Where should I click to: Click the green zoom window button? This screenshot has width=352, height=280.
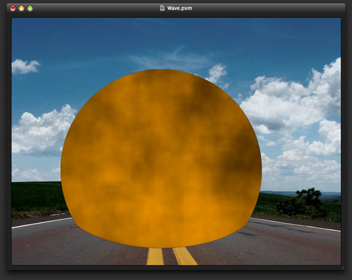click(30, 8)
